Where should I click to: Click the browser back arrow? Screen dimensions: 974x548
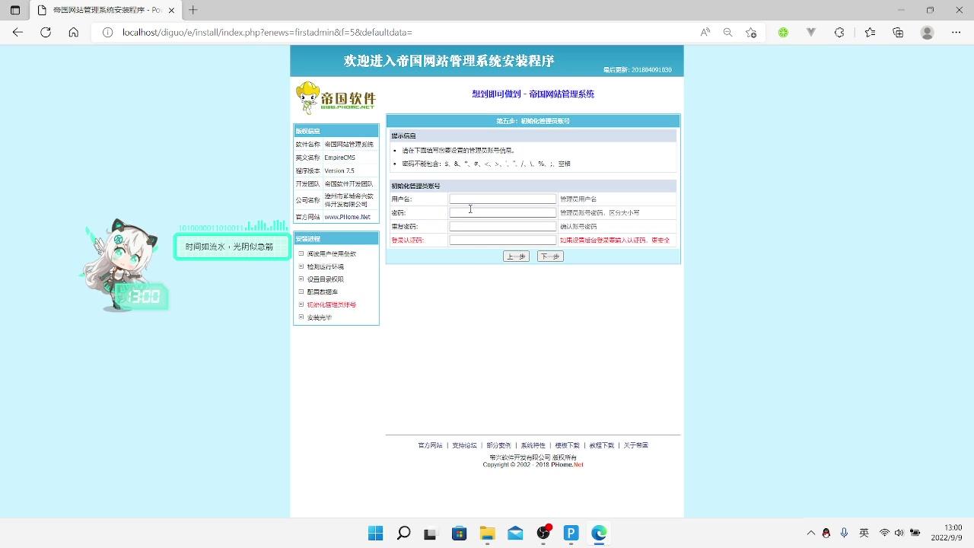18,32
